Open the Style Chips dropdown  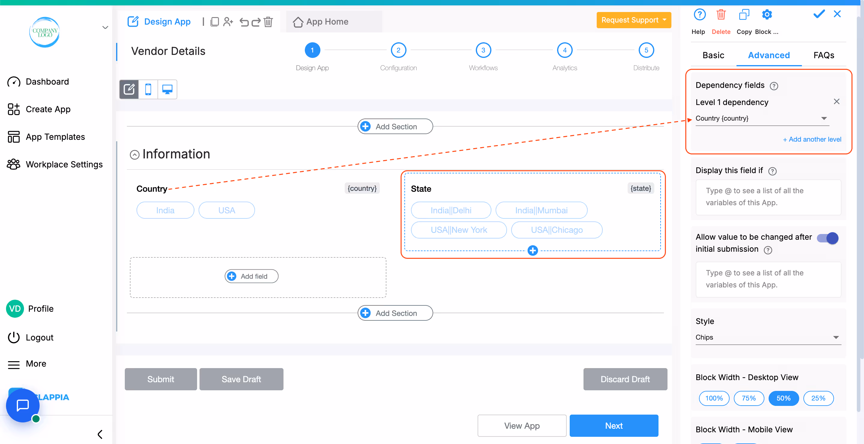(x=768, y=337)
